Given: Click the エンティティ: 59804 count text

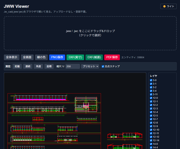Looking at the screenshot, I should (x=133, y=57).
